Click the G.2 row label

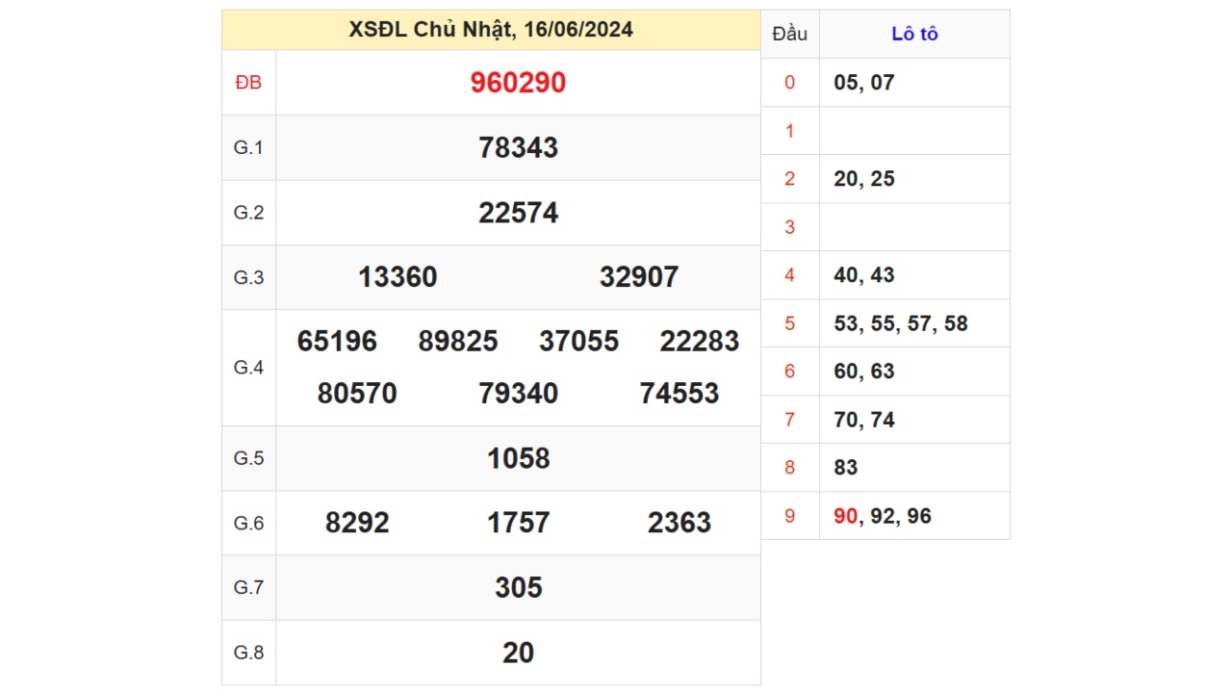(248, 213)
